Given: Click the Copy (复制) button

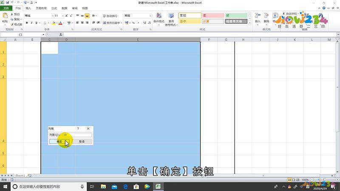Looking at the screenshot, I should tap(16, 19).
